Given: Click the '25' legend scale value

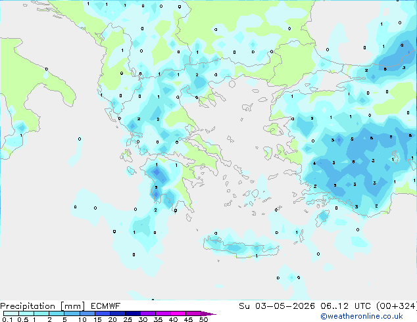Looking at the screenshot, I should point(128,319).
